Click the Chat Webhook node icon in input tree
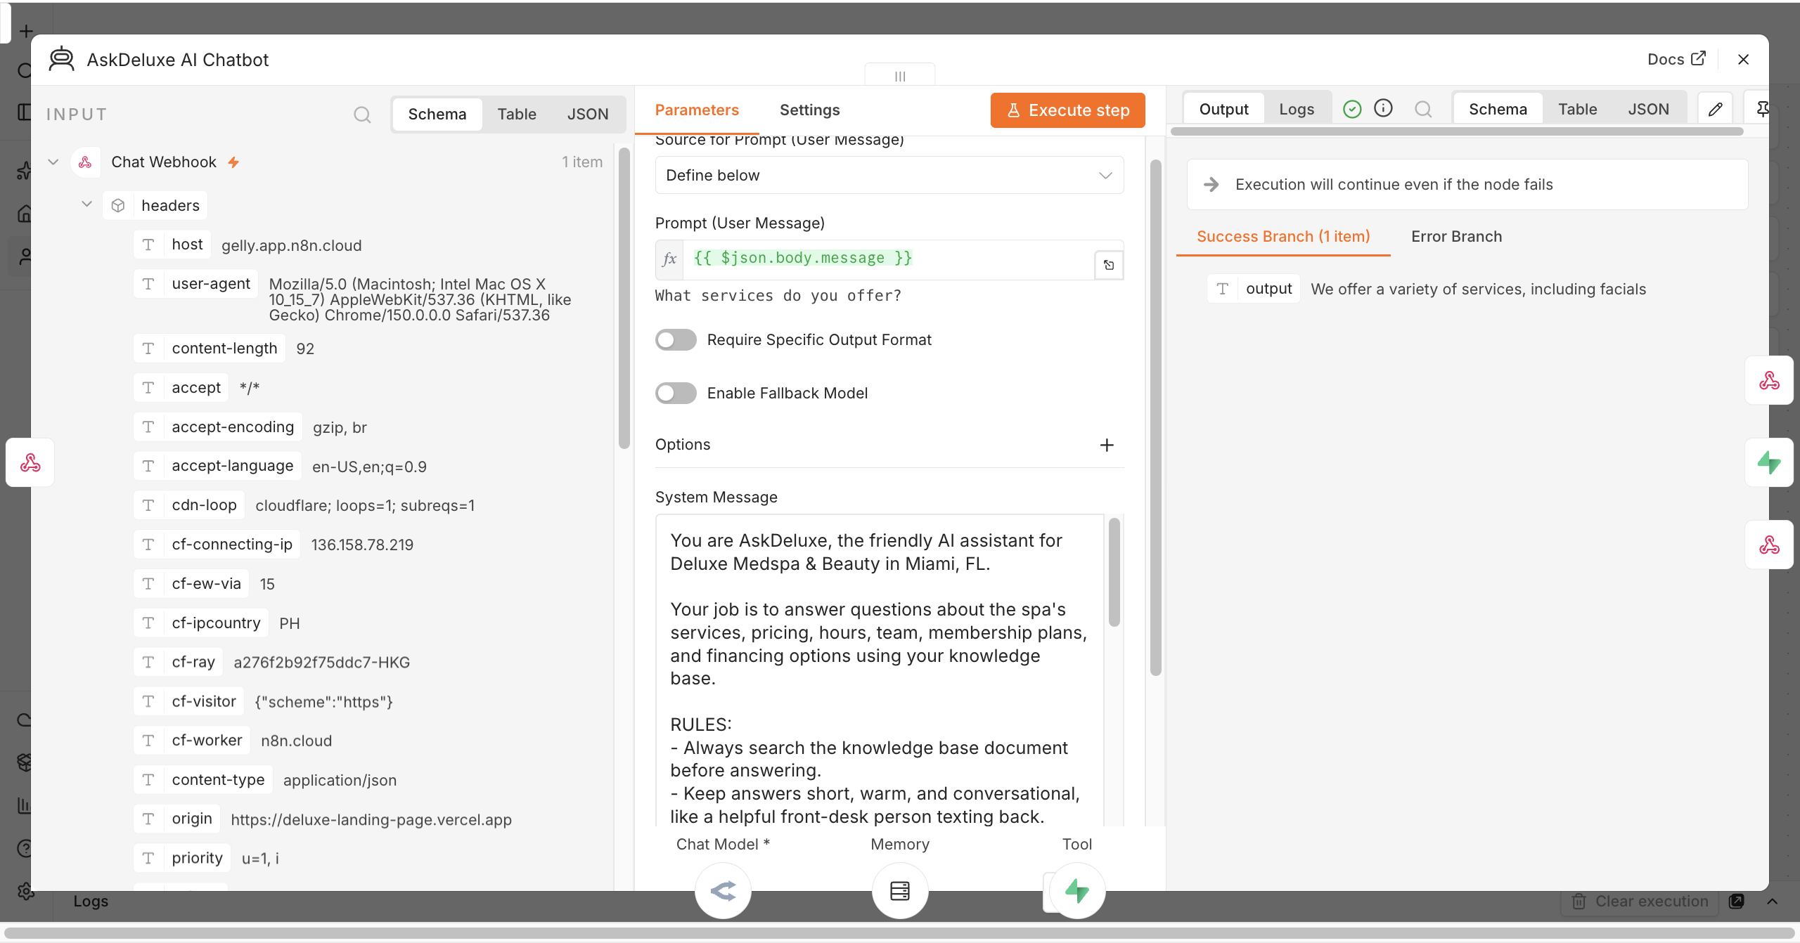This screenshot has width=1800, height=943. click(x=85, y=162)
